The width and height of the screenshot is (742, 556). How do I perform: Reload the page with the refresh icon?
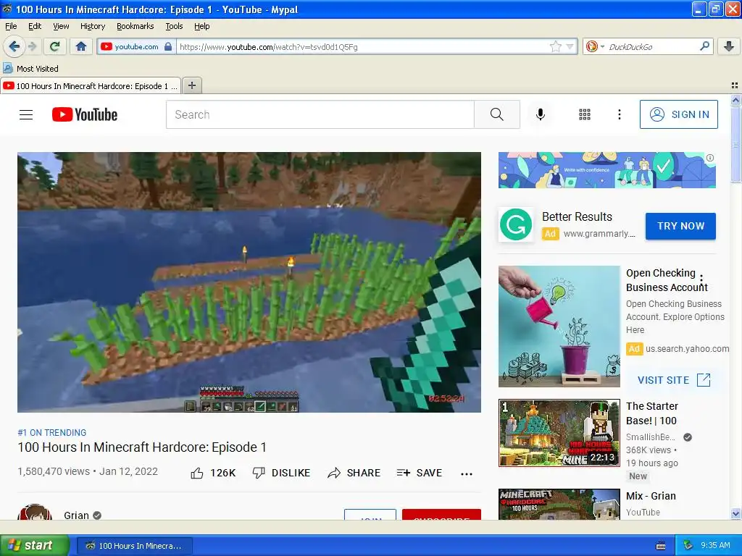point(54,46)
